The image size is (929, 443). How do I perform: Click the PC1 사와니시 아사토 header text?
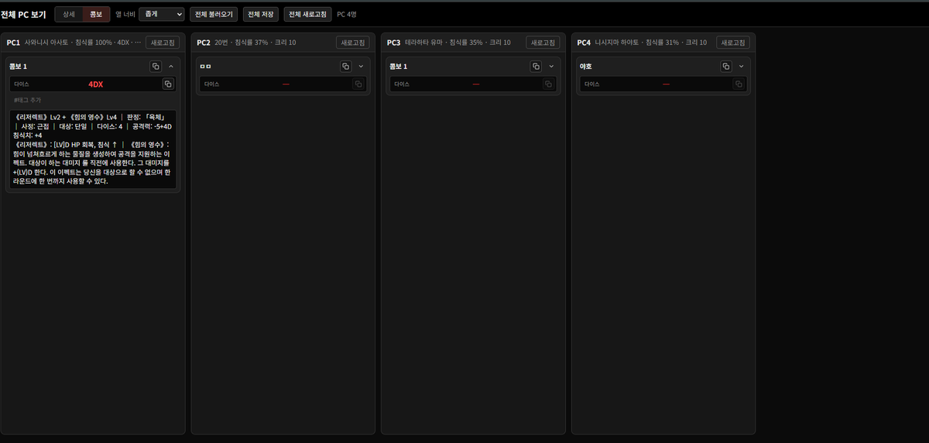tap(74, 43)
